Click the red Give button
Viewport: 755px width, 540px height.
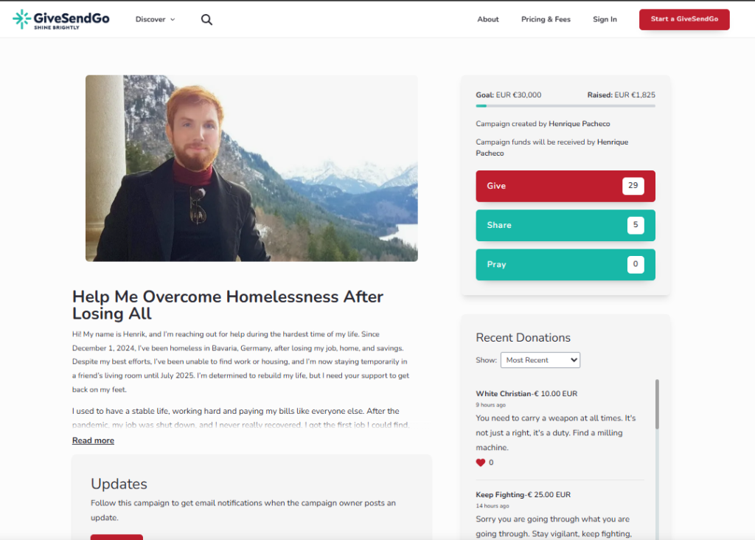(566, 186)
